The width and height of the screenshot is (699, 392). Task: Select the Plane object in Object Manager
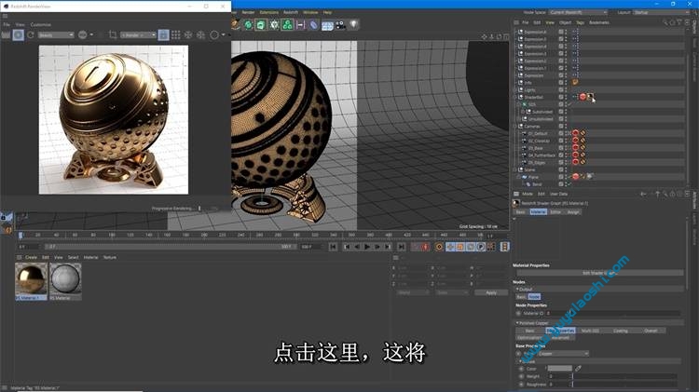[x=533, y=177]
